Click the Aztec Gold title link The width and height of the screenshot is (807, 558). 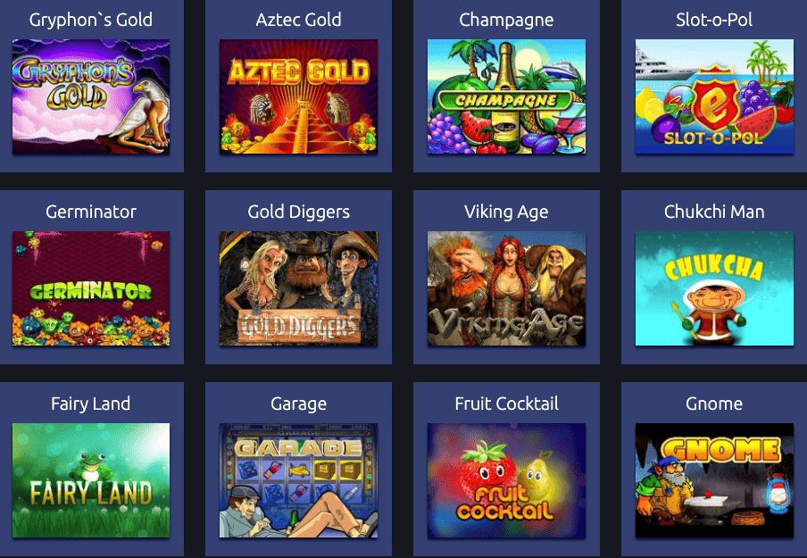(298, 20)
